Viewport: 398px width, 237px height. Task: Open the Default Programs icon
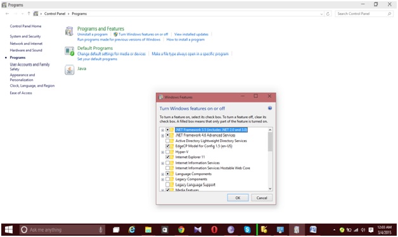pos(69,51)
